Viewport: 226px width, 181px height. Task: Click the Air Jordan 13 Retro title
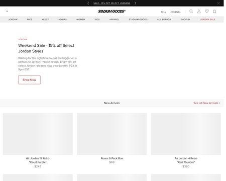[38, 160]
